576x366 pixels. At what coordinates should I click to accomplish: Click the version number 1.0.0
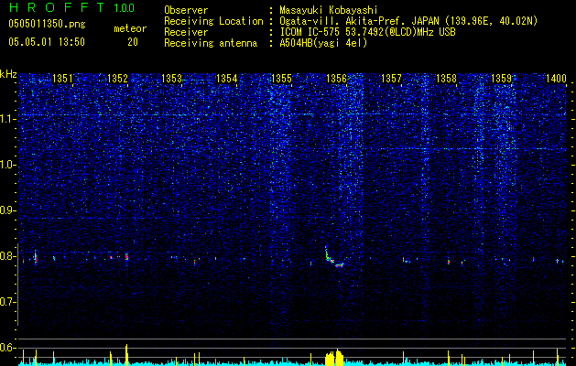click(125, 7)
